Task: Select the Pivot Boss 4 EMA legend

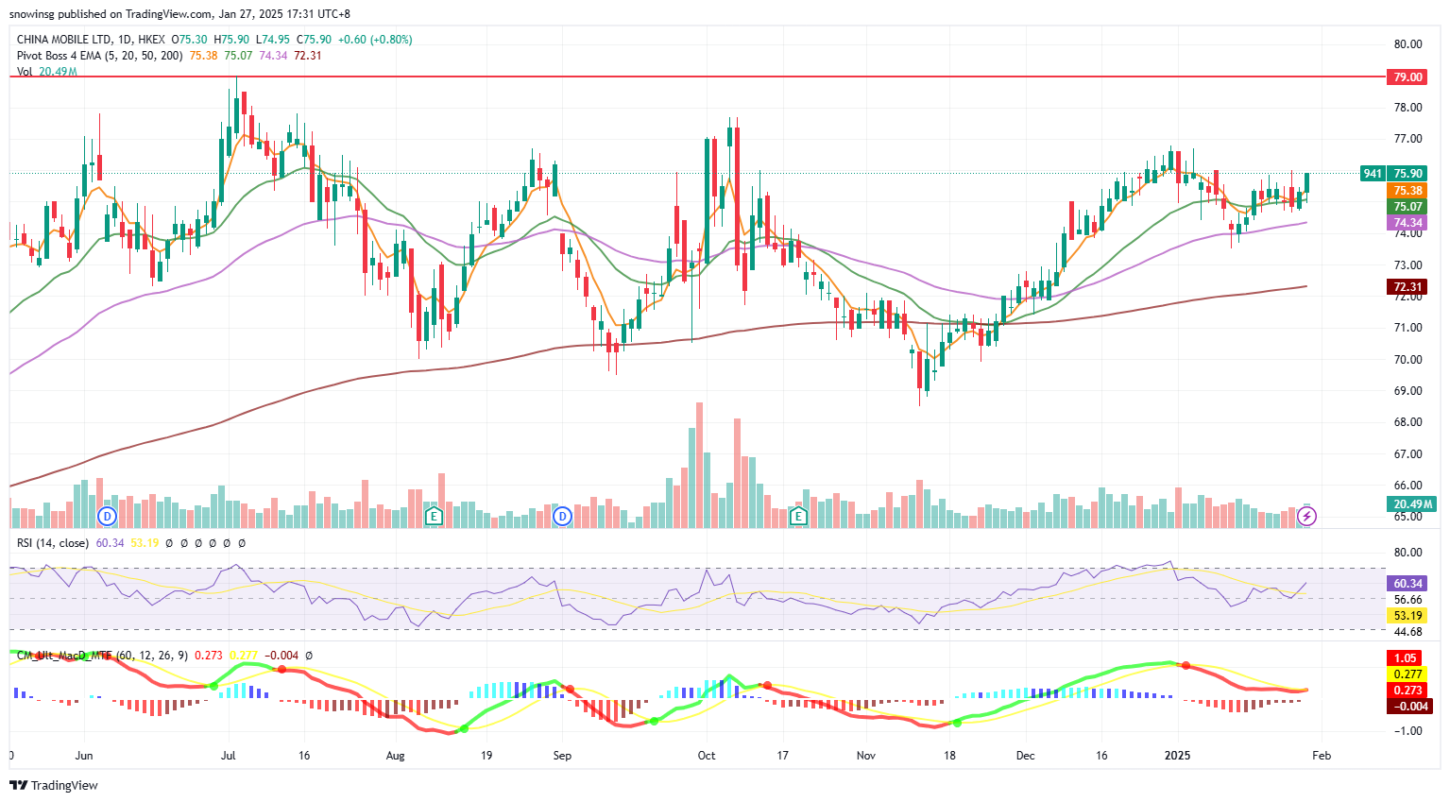Action: 100,56
